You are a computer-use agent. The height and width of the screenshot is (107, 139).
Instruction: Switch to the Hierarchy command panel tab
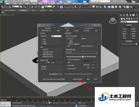point(127,15)
